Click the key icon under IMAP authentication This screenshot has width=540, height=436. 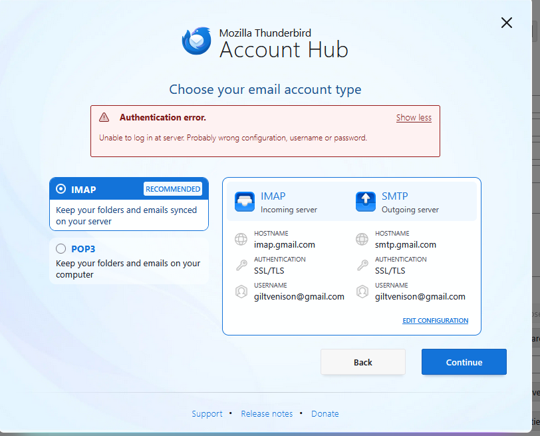(241, 265)
